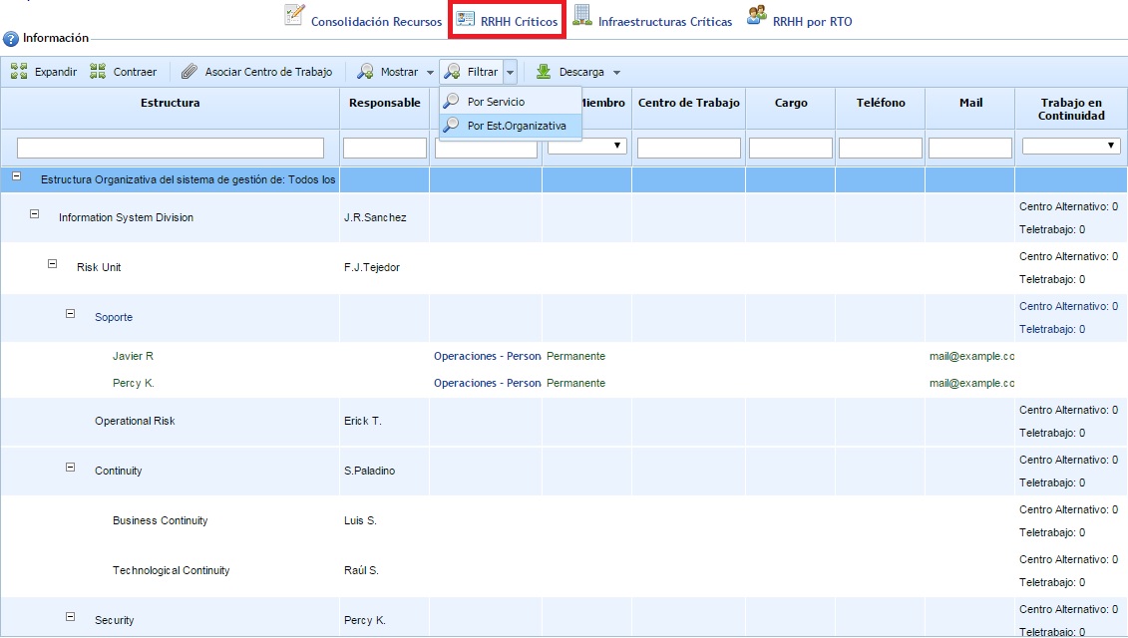Screen dimensions: 1128x638
Task: Click the Expandir toolbar icon
Action: [x=19, y=72]
